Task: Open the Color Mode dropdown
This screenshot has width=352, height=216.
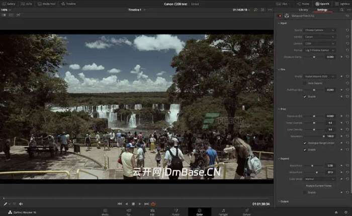Action: pyautogui.click(x=319, y=179)
